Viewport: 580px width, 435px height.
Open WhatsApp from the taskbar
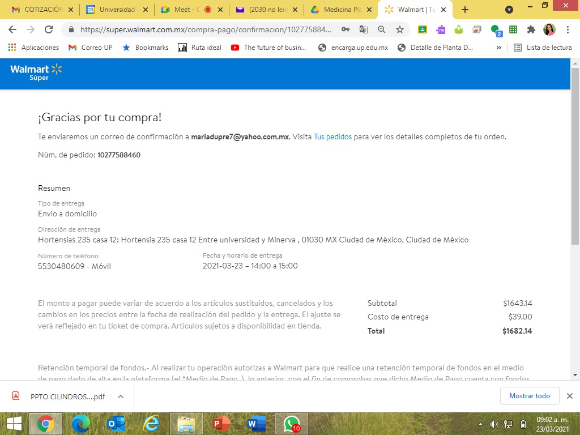coord(292,424)
